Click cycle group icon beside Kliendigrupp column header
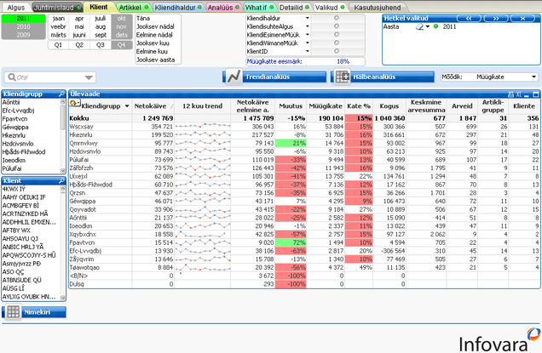The image size is (542, 353). [x=77, y=105]
